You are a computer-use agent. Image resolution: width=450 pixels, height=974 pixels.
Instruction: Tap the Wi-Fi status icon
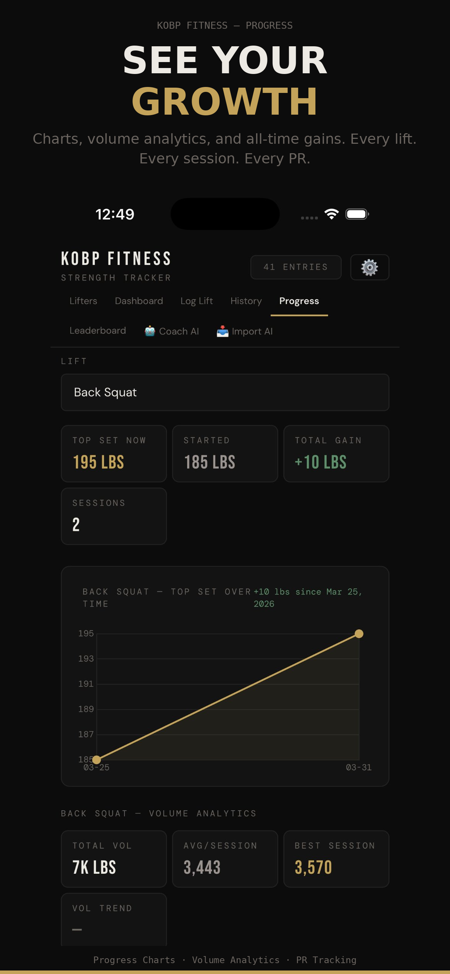click(x=331, y=214)
